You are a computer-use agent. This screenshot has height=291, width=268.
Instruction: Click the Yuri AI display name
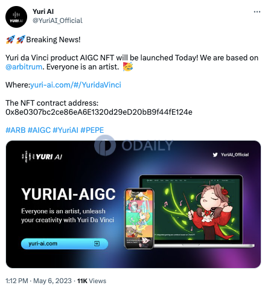[x=43, y=11]
